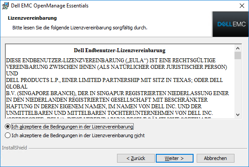The height and width of the screenshot is (167, 249).
Task: Click the 'Dell EMC OpenManage Essentials' title bar text
Action: [50, 6]
